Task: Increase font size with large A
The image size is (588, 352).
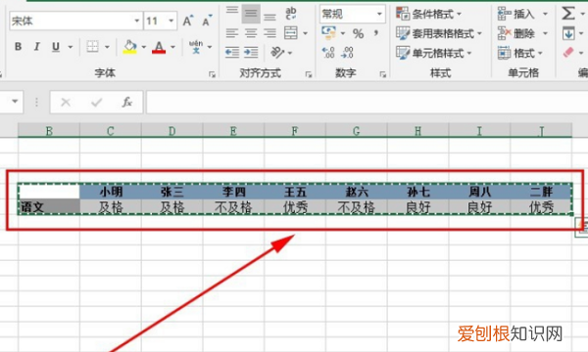Action: point(187,21)
